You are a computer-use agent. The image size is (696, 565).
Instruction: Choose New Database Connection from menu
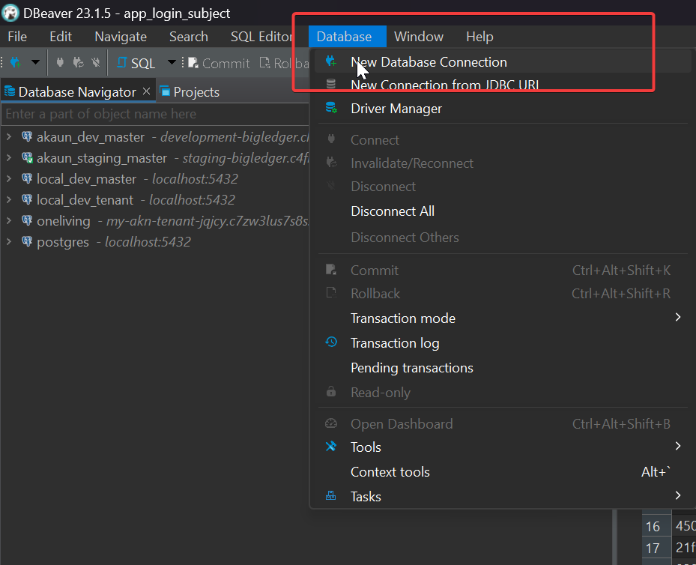pyautogui.click(x=429, y=62)
